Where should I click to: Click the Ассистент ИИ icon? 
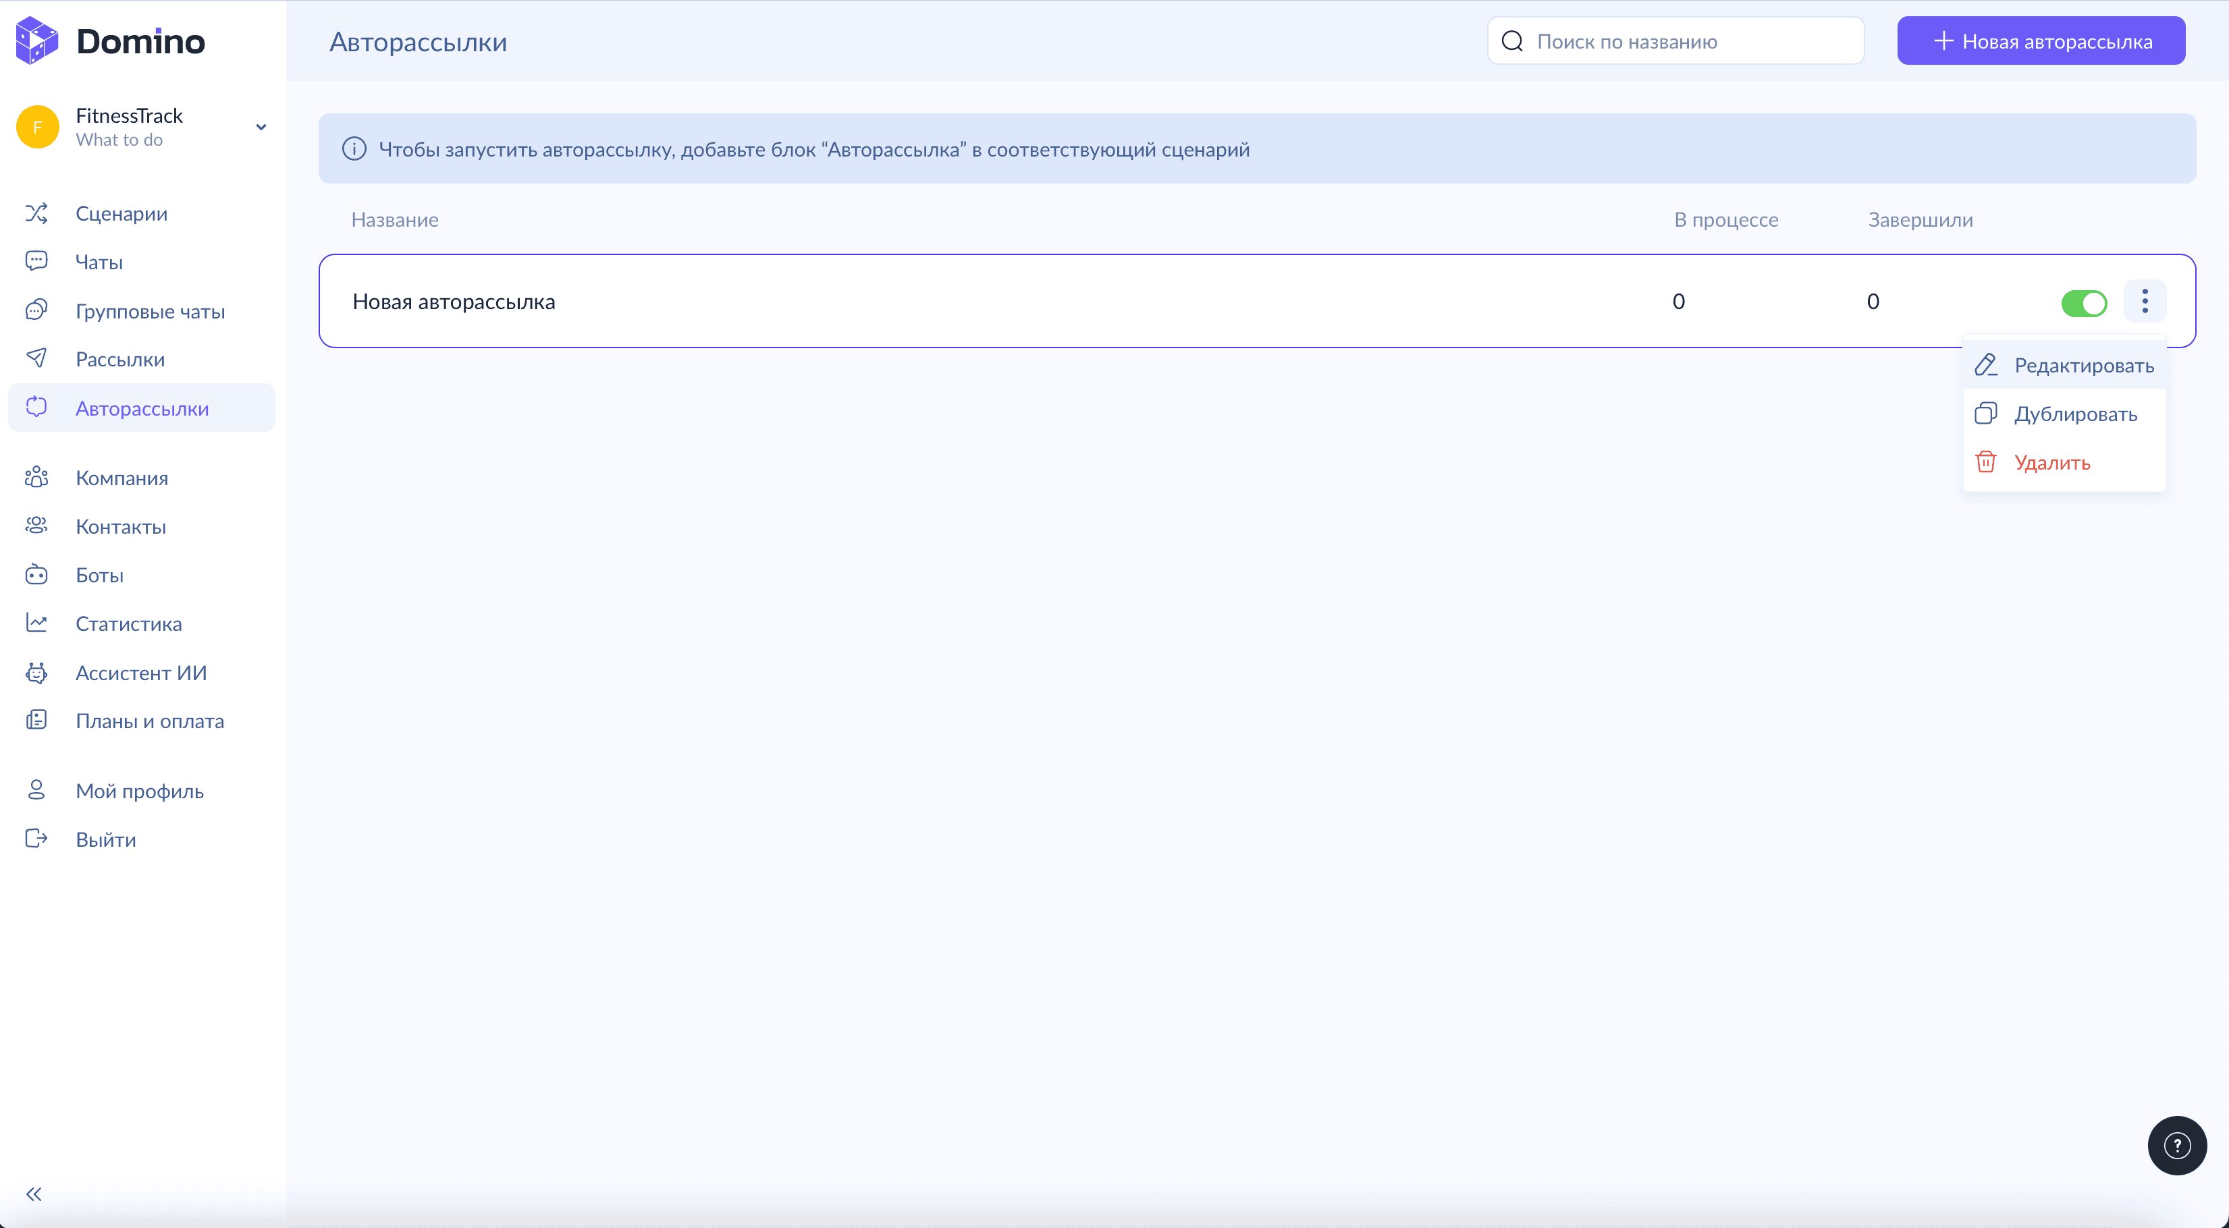click(36, 672)
